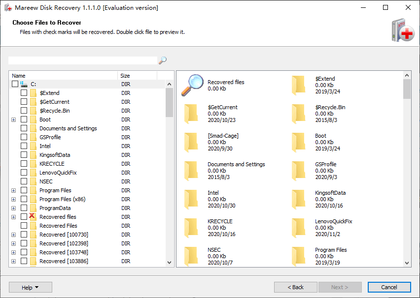Click the GSProfile folder icon in the right pane
The width and height of the screenshot is (420, 298).
point(298,171)
